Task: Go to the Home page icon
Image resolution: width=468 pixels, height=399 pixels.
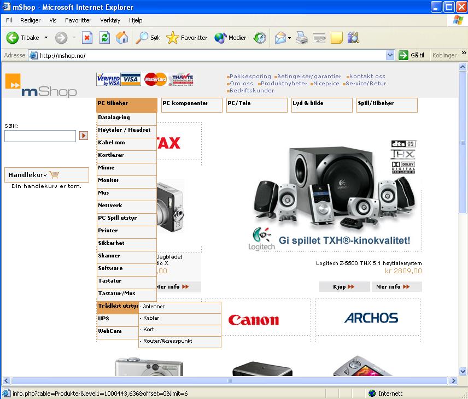Action: coord(122,38)
